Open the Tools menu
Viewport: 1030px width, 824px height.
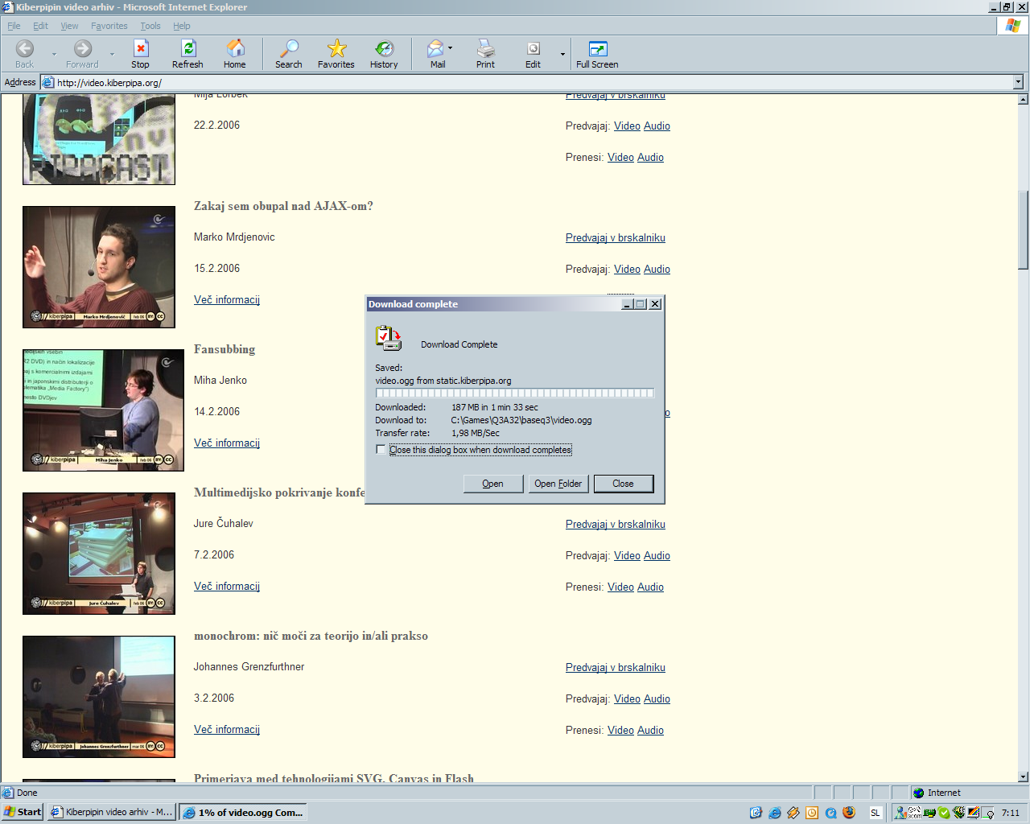(150, 26)
